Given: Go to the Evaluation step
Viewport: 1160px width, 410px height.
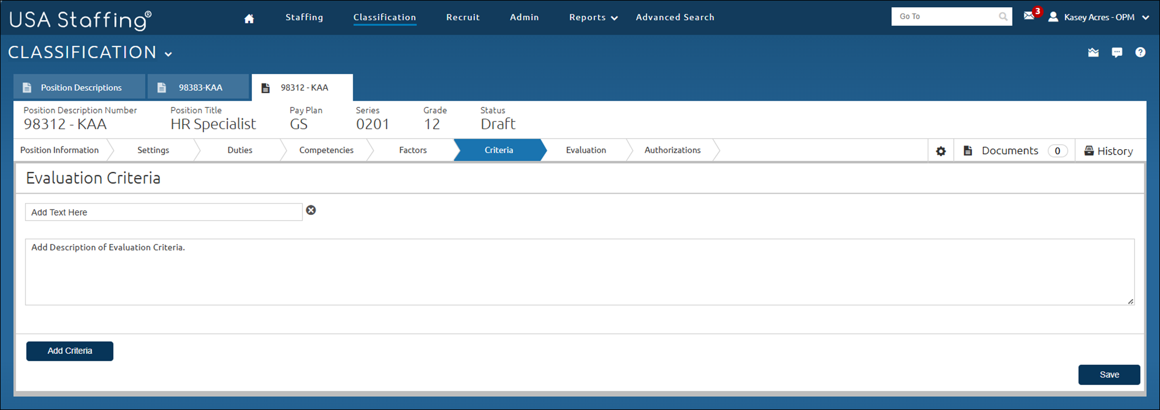Looking at the screenshot, I should pyautogui.click(x=586, y=150).
